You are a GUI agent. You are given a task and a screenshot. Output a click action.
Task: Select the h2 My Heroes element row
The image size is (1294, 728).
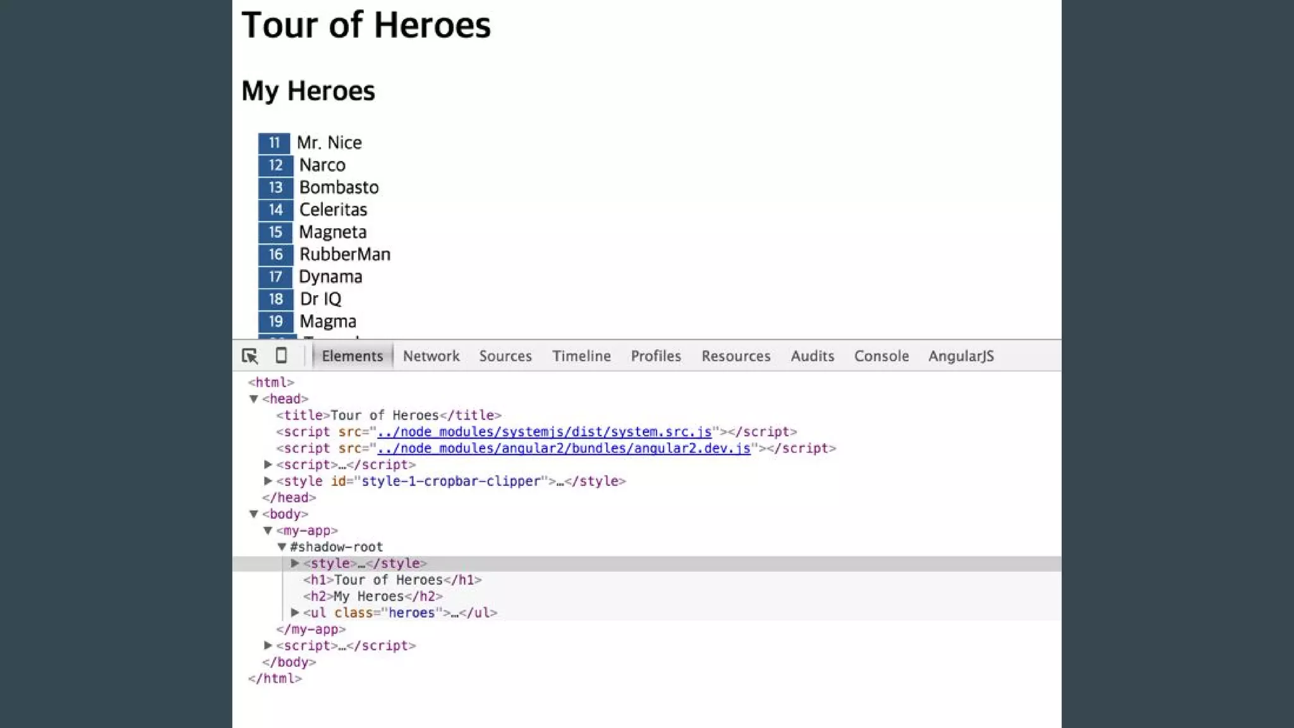click(x=373, y=596)
